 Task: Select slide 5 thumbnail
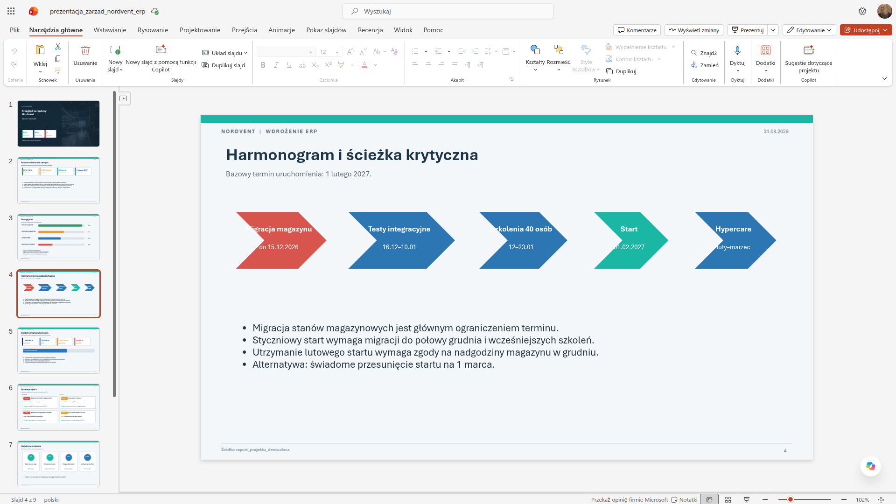pyautogui.click(x=58, y=350)
